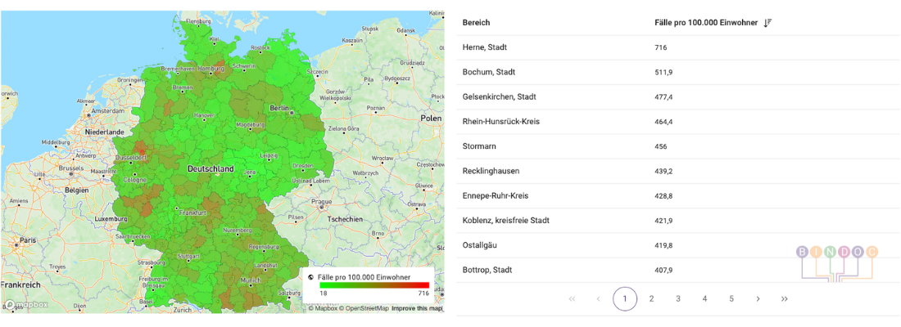Click the green-to-red legend color gradient bar
This screenshot has width=901, height=327.
(374, 284)
